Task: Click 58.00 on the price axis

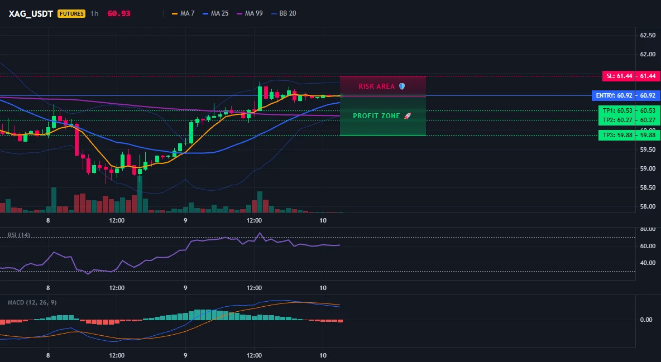Action: [x=648, y=206]
